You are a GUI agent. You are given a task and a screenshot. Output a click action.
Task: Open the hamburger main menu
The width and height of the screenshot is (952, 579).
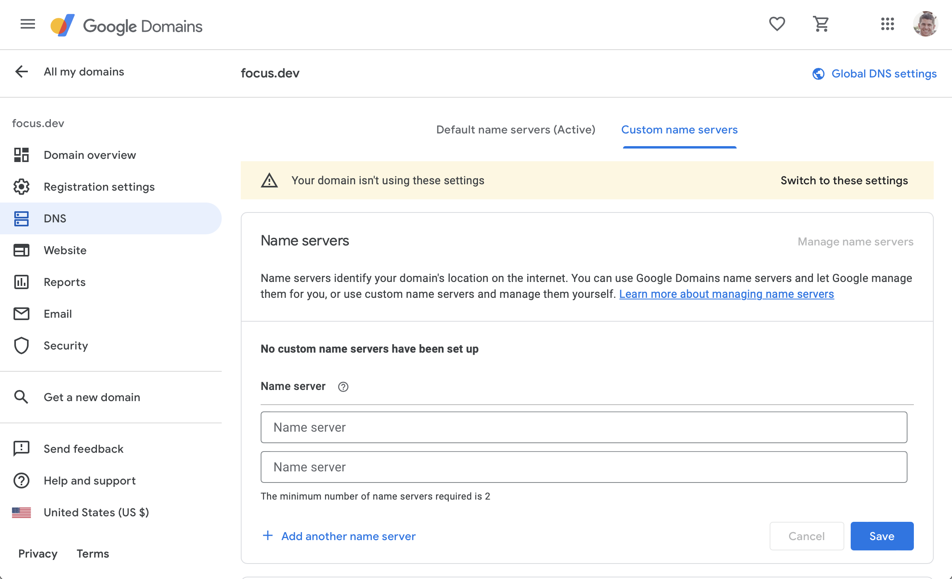pyautogui.click(x=28, y=24)
